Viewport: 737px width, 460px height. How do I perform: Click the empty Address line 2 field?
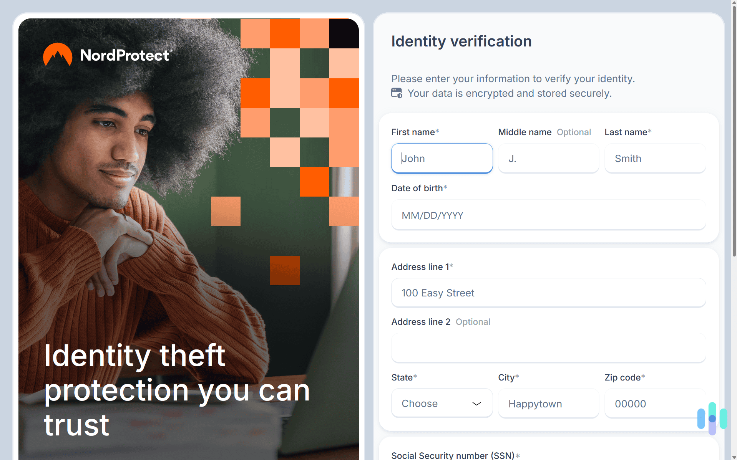[x=548, y=348]
